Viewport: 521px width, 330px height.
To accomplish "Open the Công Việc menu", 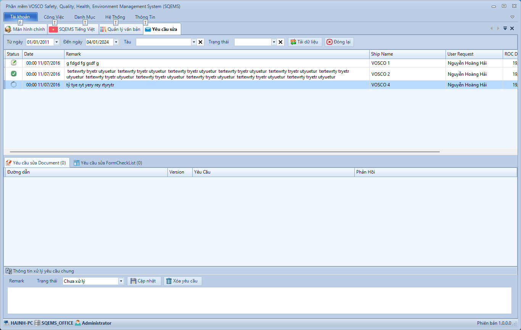I will [x=54, y=17].
